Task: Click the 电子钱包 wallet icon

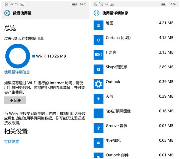Action: [98, 143]
